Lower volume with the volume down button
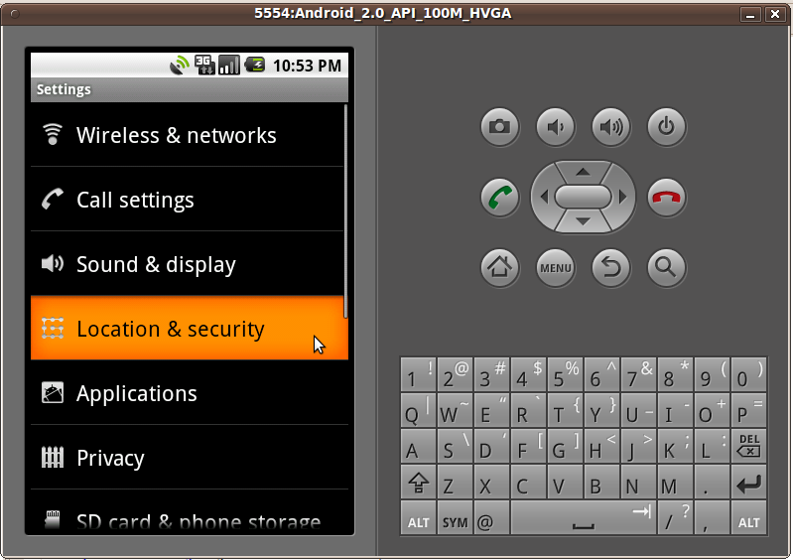The height and width of the screenshot is (560, 793). [x=556, y=126]
